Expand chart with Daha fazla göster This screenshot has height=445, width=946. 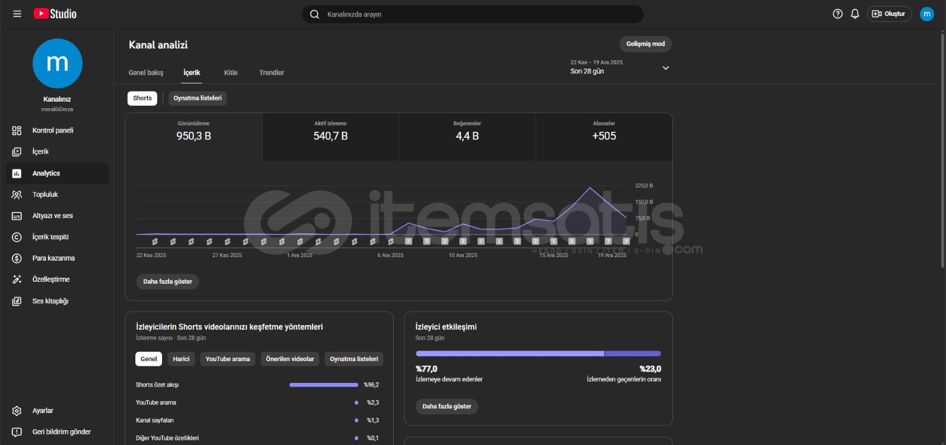click(167, 282)
